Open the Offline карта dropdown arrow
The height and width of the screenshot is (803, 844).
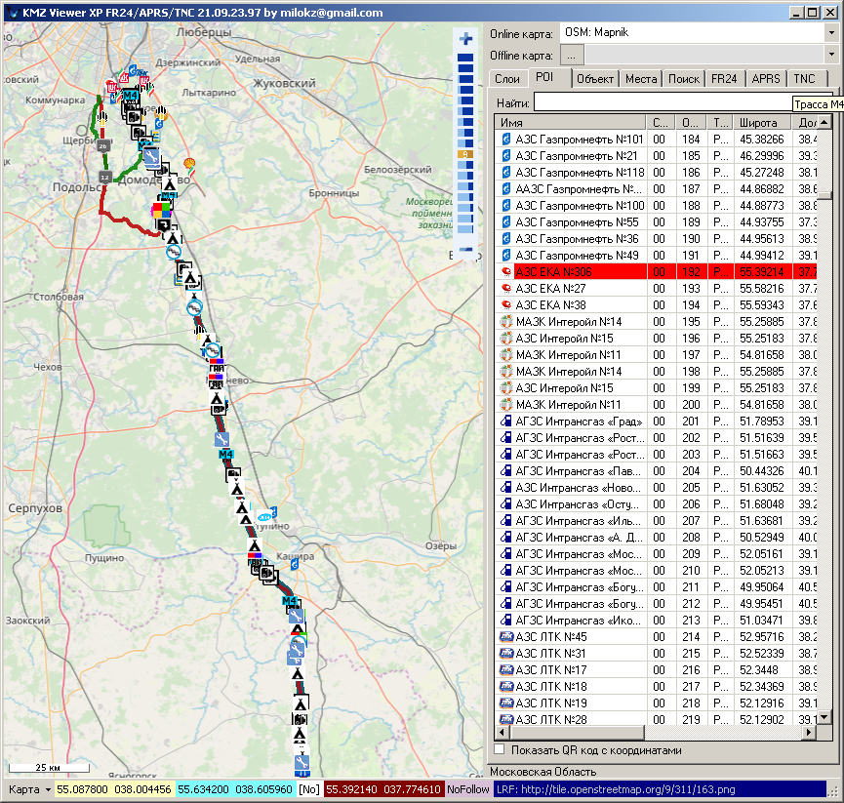[x=831, y=55]
